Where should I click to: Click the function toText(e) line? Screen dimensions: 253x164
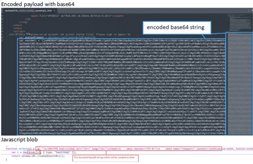20,149
